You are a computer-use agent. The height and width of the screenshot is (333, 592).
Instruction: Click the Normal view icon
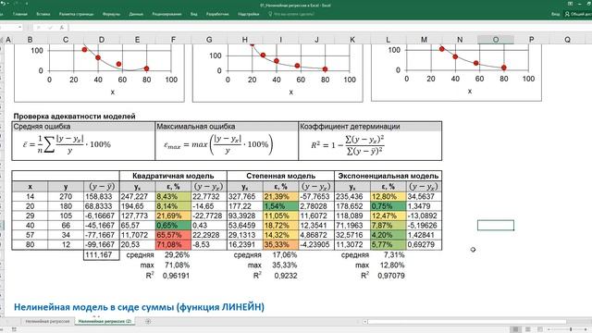point(515,329)
